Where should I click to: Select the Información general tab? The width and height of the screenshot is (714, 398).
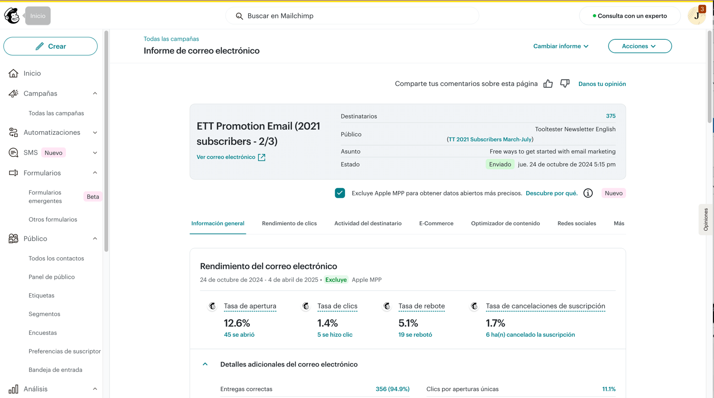point(218,223)
